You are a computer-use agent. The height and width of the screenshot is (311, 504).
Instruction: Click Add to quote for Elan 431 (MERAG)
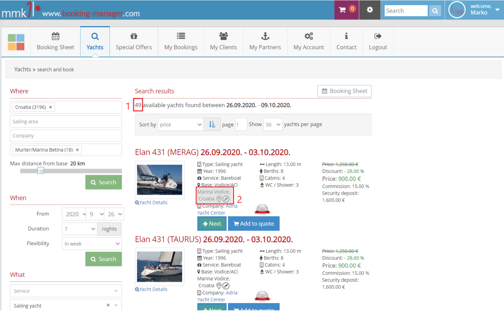click(254, 224)
